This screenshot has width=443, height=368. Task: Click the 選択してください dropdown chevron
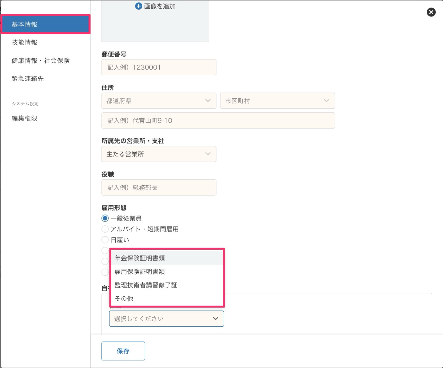click(x=215, y=319)
